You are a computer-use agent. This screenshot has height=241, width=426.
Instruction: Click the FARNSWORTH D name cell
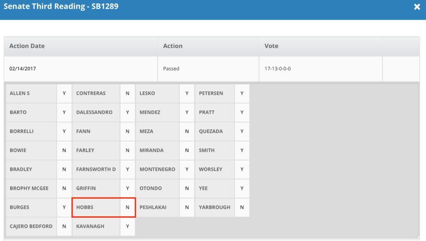coord(96,169)
